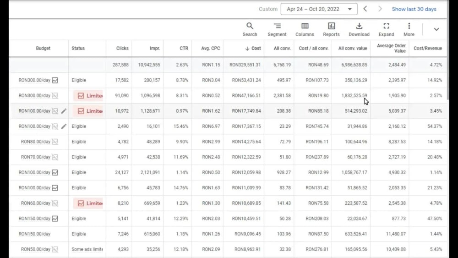458x258 pixels.
Task: Select budget RON80.00/day cell
Action: tap(36, 142)
